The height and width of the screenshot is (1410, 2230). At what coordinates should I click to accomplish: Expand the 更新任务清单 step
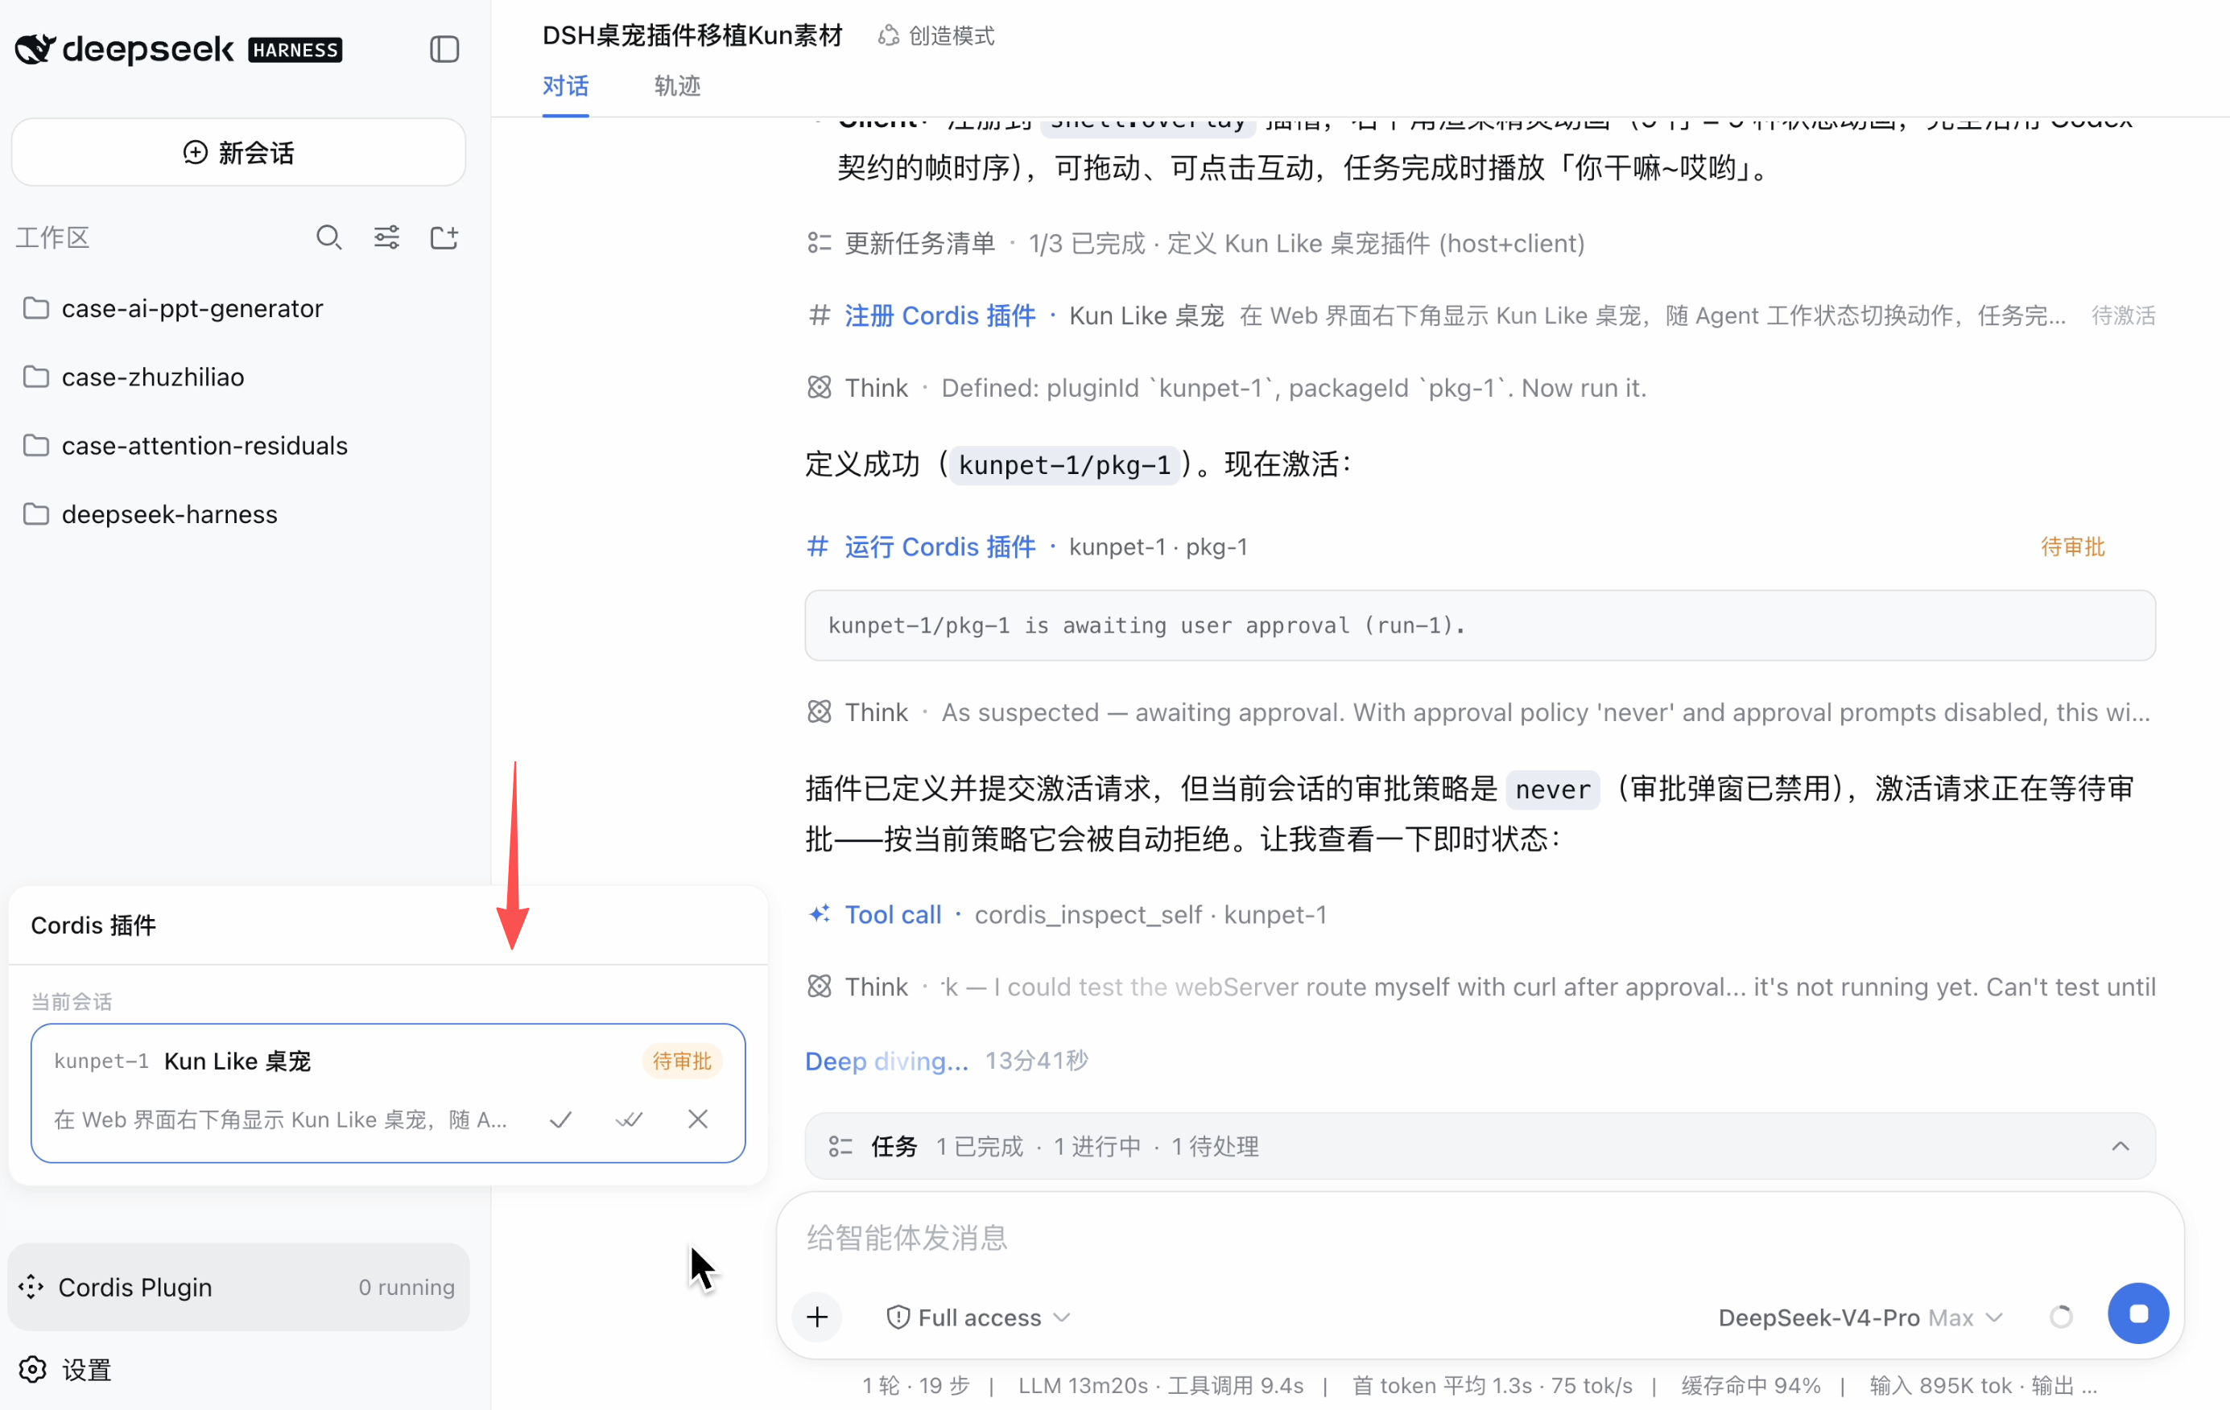[1195, 244]
